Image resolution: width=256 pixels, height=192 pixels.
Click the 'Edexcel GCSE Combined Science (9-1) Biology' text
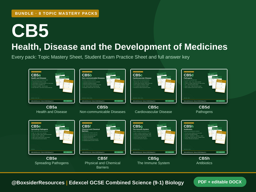pyautogui.click(x=126, y=182)
